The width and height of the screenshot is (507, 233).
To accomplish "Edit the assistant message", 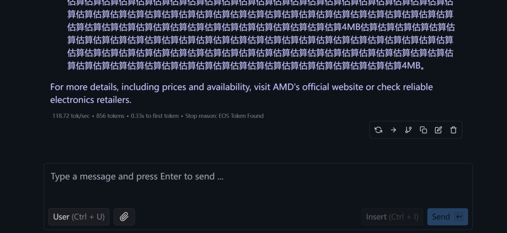I will coord(438,130).
